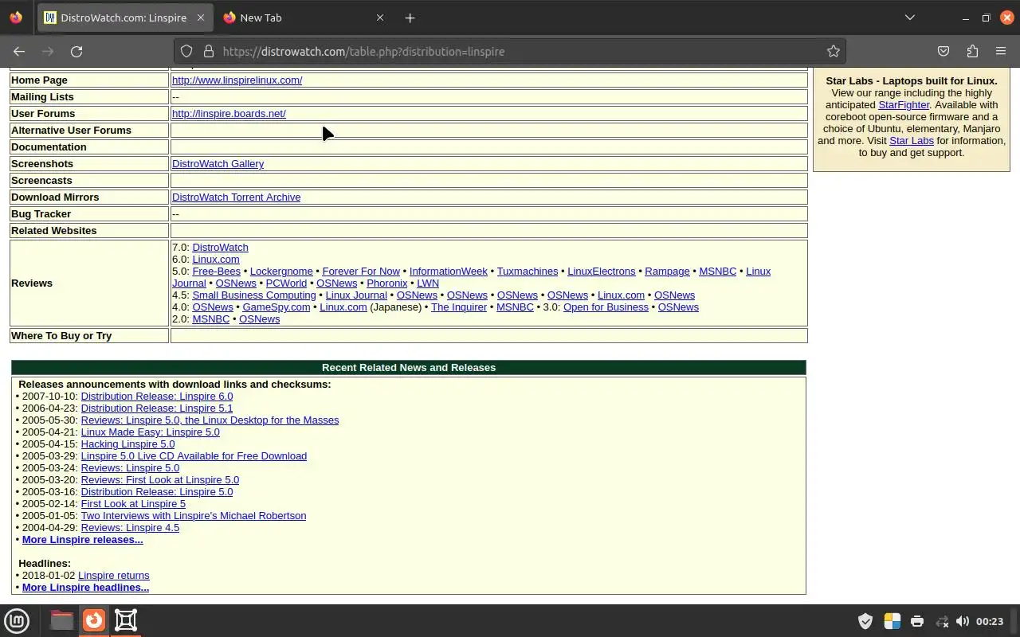1020x637 pixels.
Task: Click the screenshot tool taskbar icon
Action: [126, 619]
